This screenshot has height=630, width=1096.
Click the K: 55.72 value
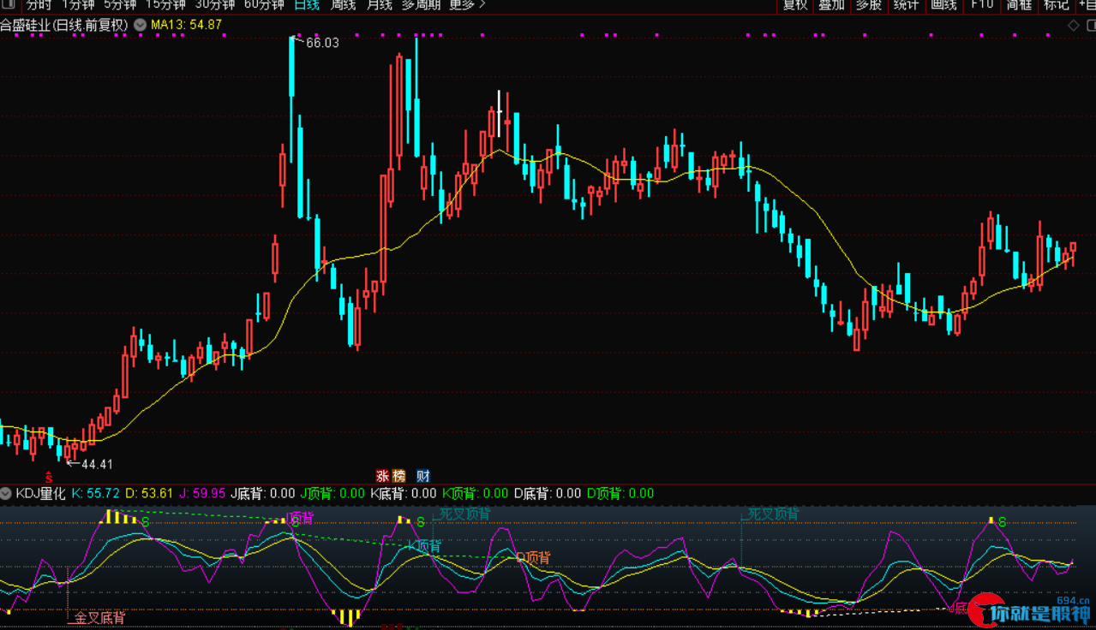[95, 493]
